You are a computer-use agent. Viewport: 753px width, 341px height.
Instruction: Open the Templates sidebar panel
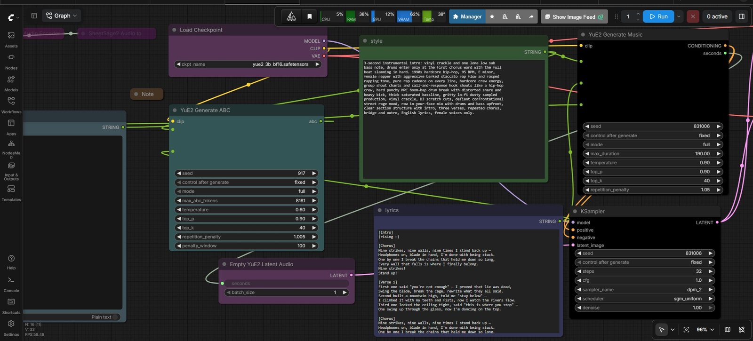click(11, 193)
